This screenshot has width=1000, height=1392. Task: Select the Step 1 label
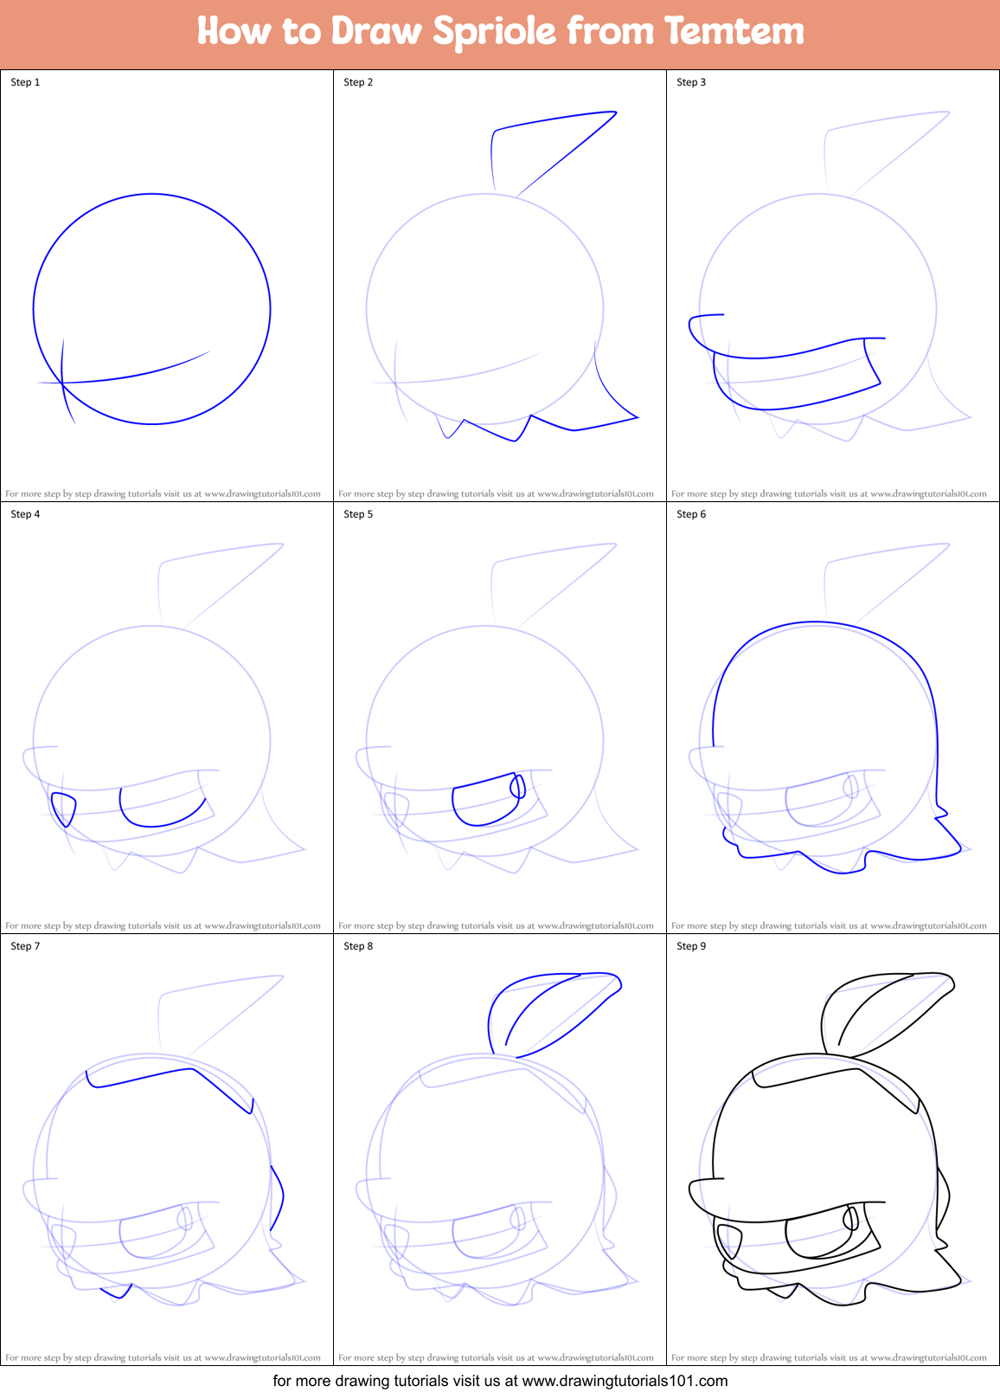tap(25, 82)
